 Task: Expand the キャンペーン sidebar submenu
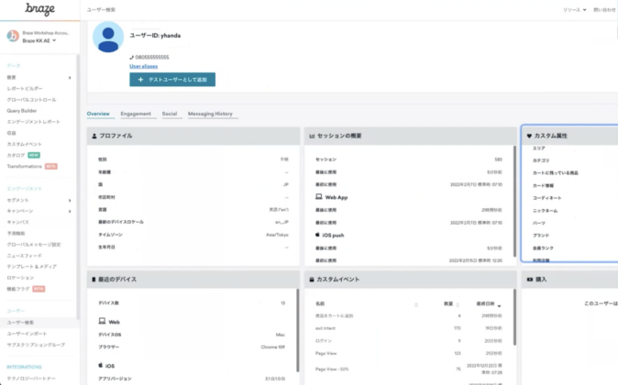tap(70, 210)
